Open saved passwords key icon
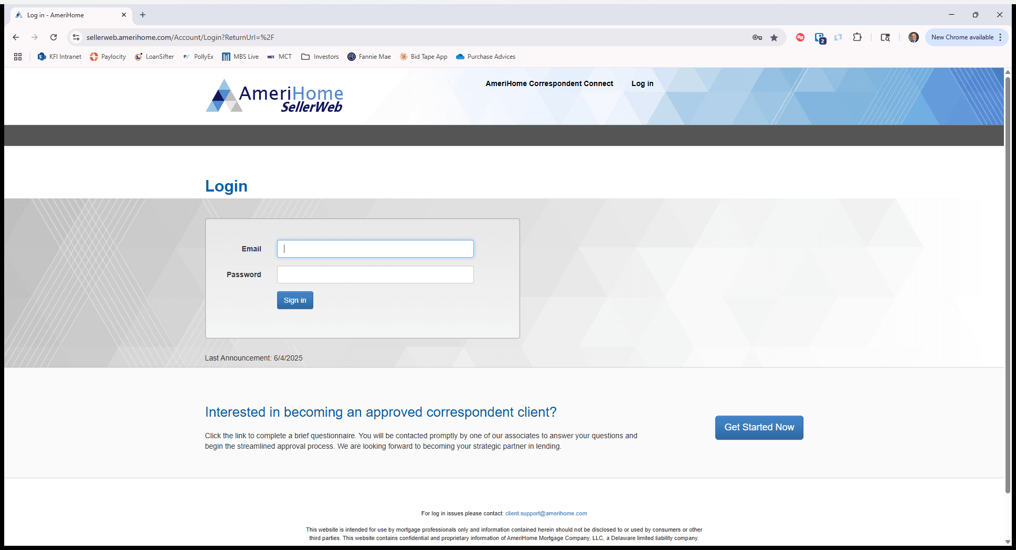The image size is (1016, 550). pyautogui.click(x=757, y=37)
